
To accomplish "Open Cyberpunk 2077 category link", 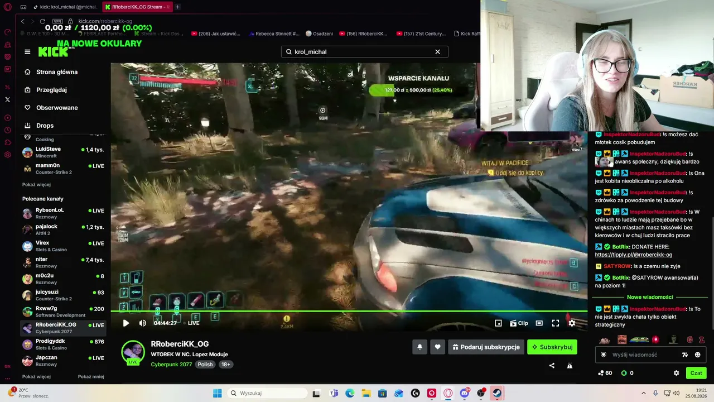I will (171, 365).
